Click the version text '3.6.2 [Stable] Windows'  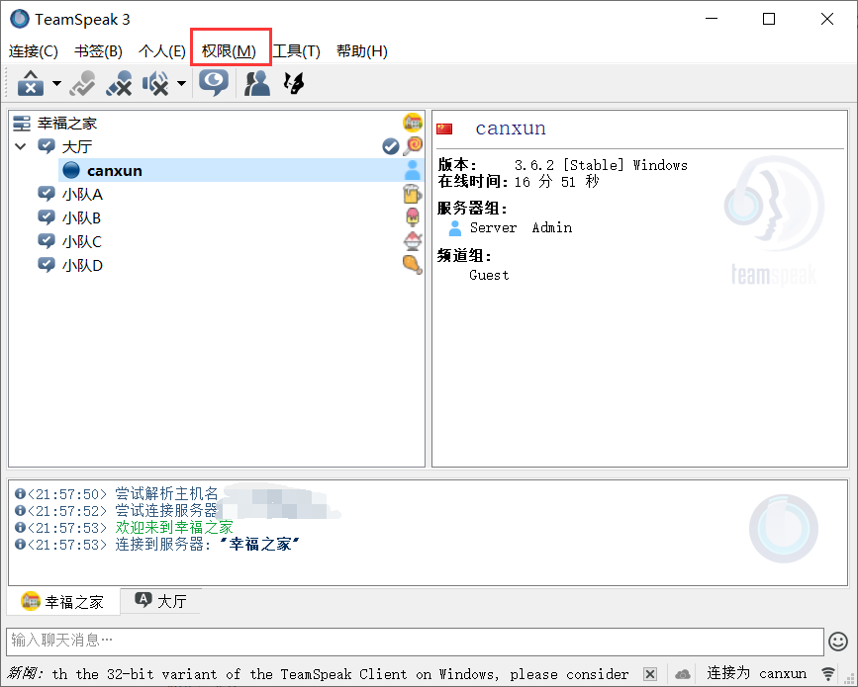[601, 165]
